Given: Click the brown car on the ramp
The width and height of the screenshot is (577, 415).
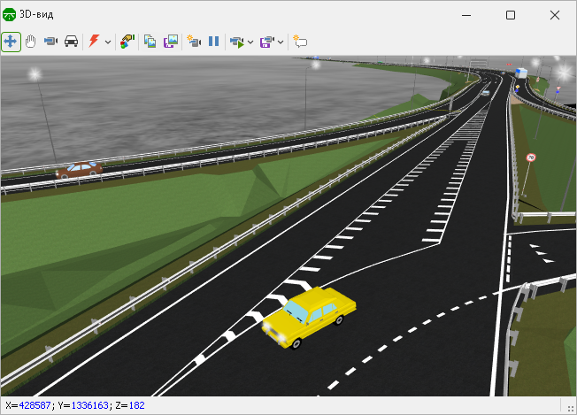Looking at the screenshot, I should [79, 170].
